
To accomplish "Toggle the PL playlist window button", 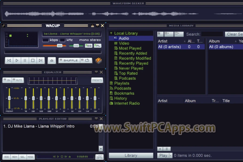I will (98, 46).
